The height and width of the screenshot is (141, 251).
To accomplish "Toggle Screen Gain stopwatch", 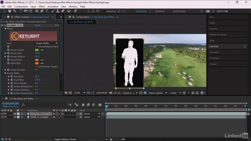I will click(8, 53).
